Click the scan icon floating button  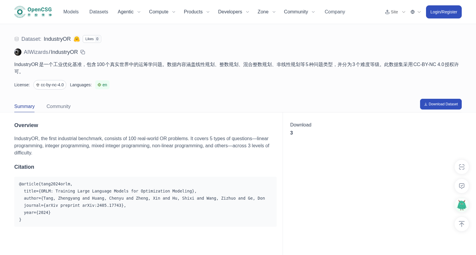[462, 167]
